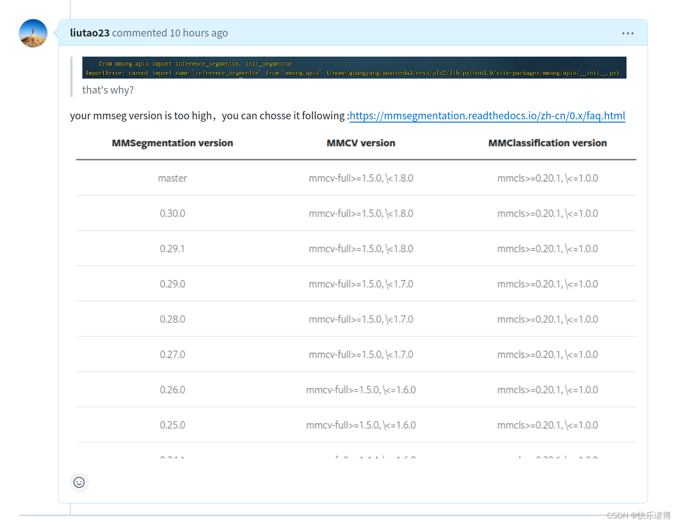The height and width of the screenshot is (524, 678).
Task: Click the MMCV requirement in the 0.28.0 row
Action: pos(361,319)
